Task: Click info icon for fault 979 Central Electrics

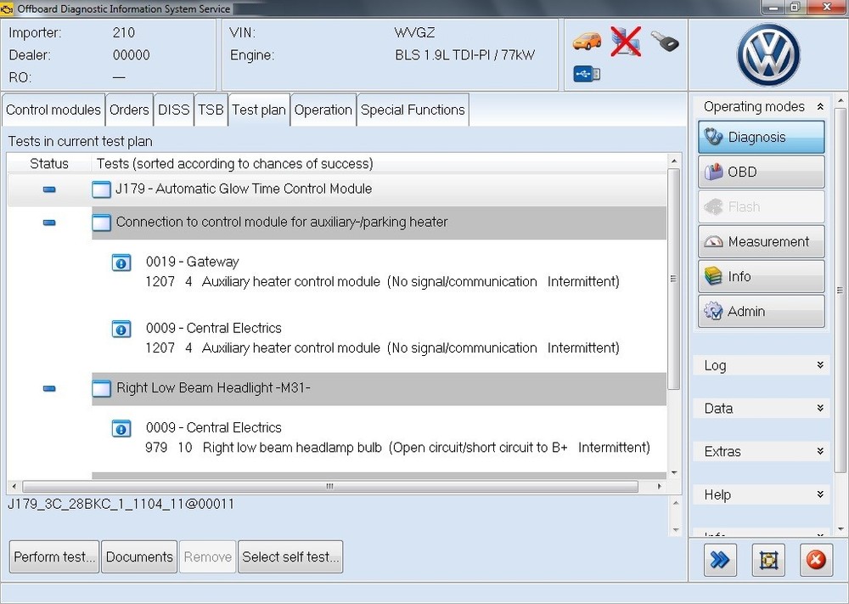Action: pyautogui.click(x=121, y=428)
